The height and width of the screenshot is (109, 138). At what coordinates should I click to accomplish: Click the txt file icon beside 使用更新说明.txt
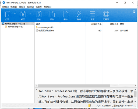pyautogui.click(x=37, y=31)
